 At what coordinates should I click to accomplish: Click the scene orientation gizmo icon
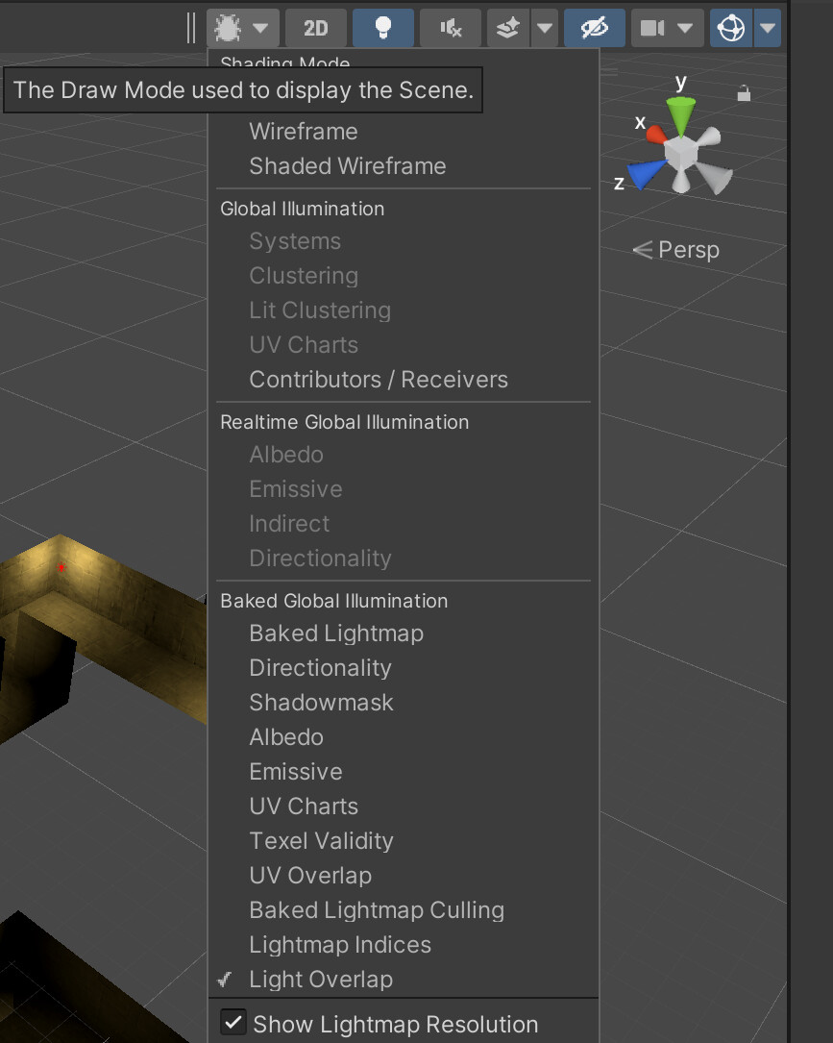pyautogui.click(x=733, y=28)
